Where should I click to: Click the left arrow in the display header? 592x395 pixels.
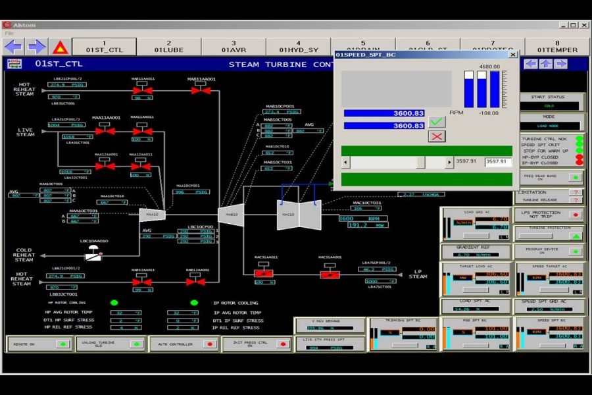pos(531,64)
